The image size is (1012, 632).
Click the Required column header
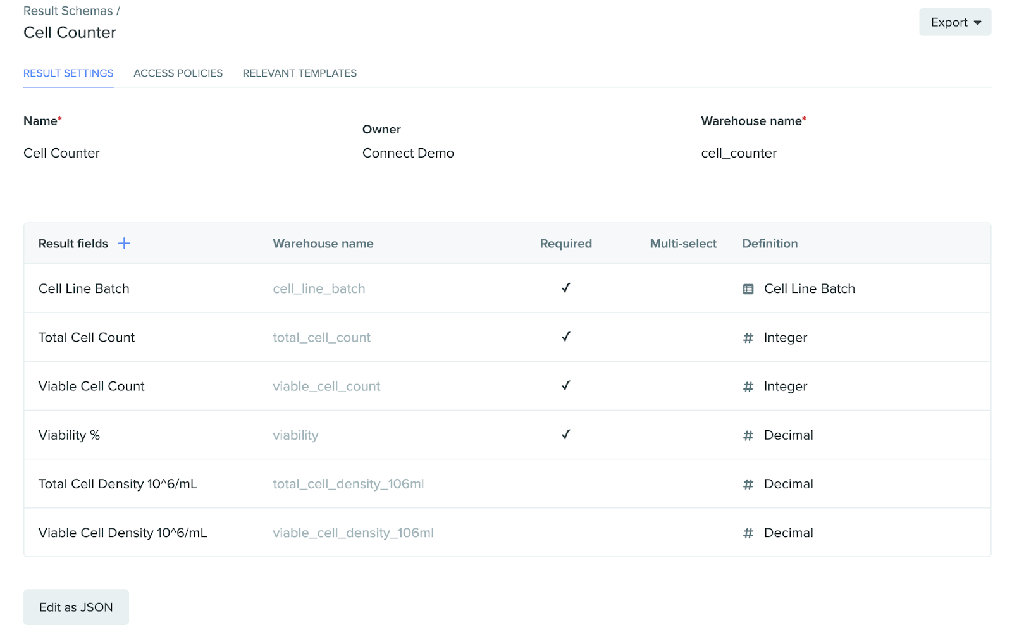coord(566,244)
